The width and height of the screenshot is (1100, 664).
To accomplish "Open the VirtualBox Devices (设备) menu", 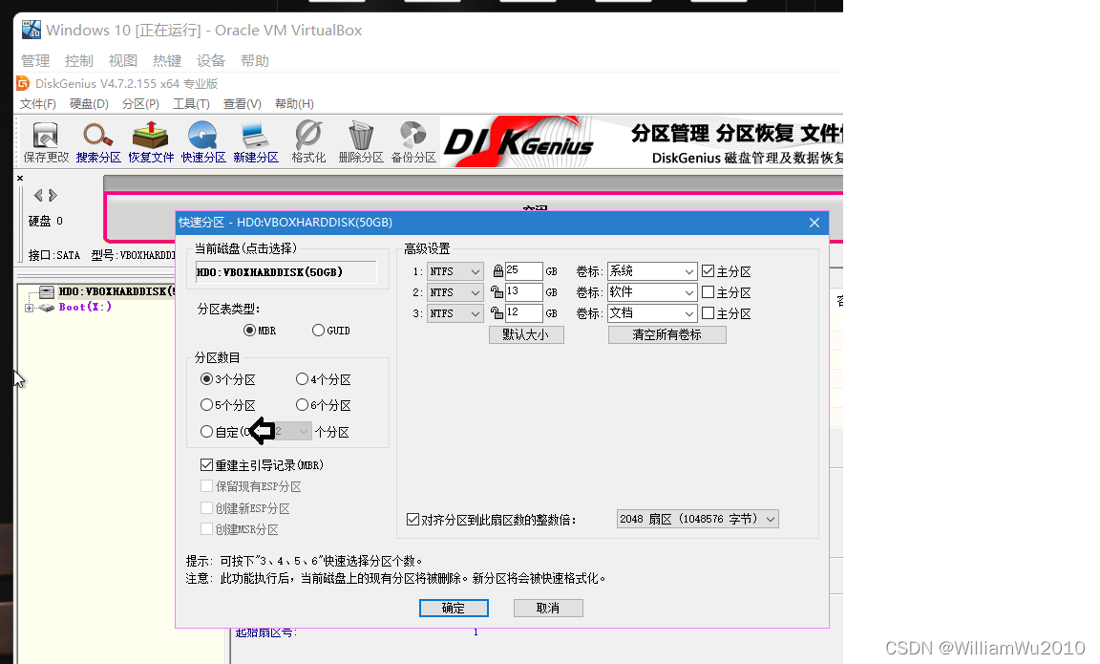I will click(x=211, y=61).
